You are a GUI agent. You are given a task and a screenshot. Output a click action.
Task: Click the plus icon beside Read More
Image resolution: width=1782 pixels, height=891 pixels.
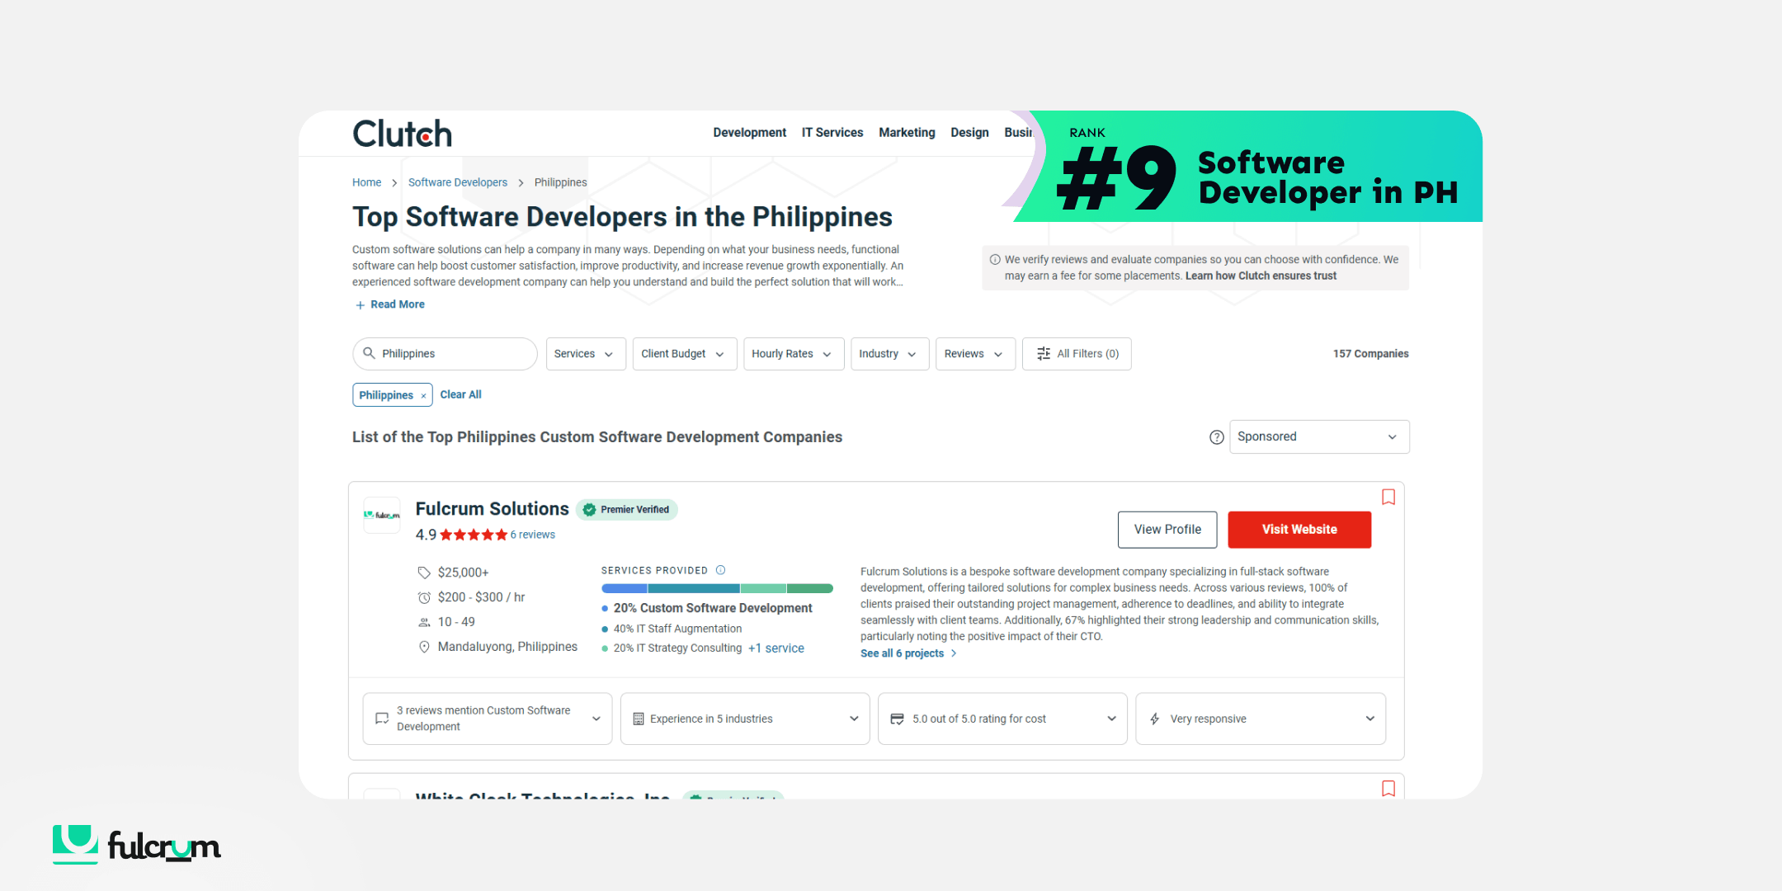click(360, 305)
